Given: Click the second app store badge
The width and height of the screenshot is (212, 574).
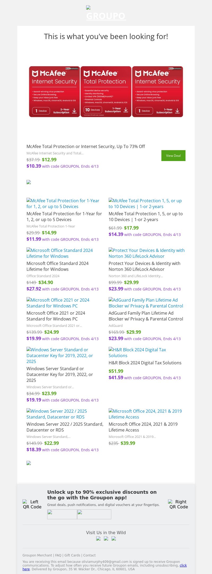Looking at the screenshot, I should coord(94,514).
